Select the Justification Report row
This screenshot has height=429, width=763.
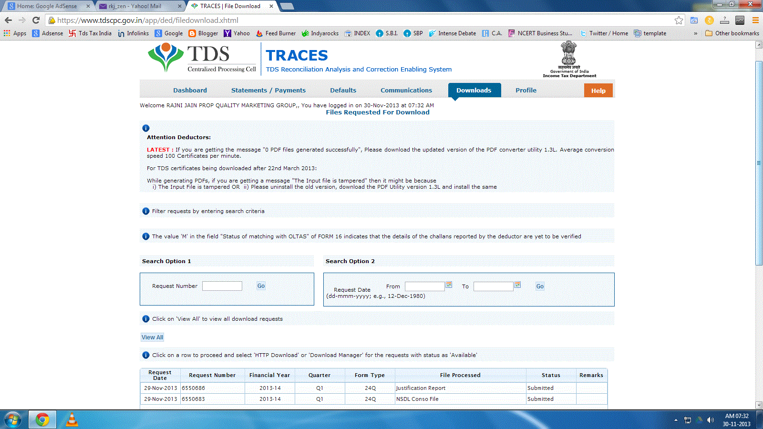coord(373,388)
